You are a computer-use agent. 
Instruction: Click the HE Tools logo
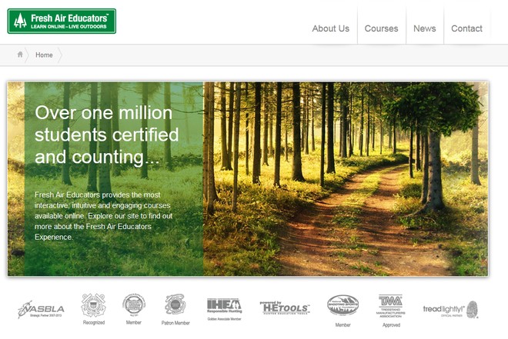coord(285,307)
